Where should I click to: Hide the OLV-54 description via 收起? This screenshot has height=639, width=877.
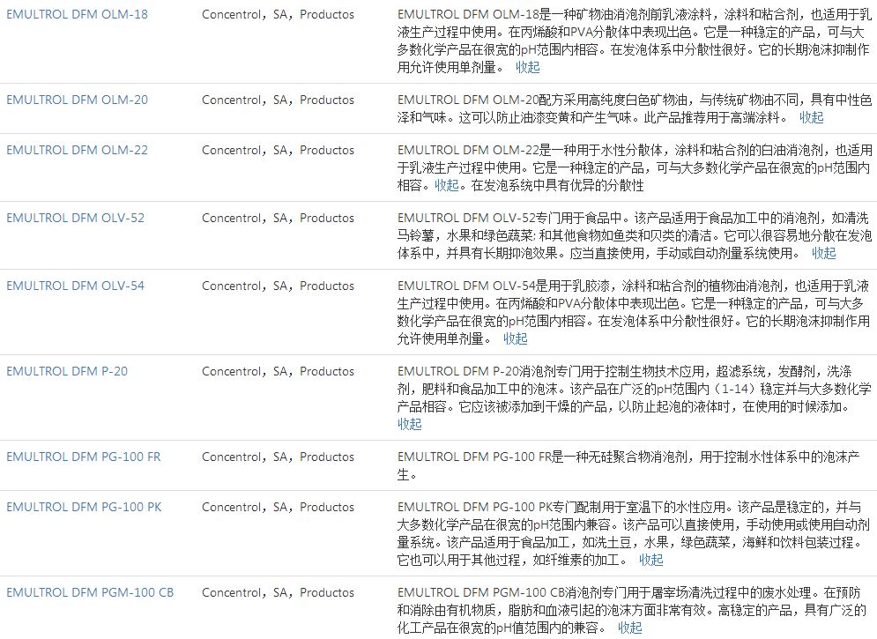coord(516,338)
